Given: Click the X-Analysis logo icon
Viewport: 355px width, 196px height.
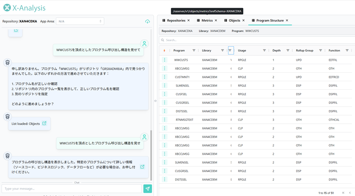Looking at the screenshot, I should pos(7,8).
